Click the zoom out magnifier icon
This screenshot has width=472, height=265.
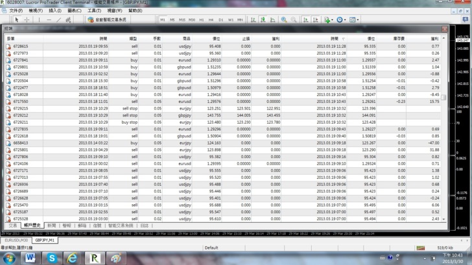294,20
